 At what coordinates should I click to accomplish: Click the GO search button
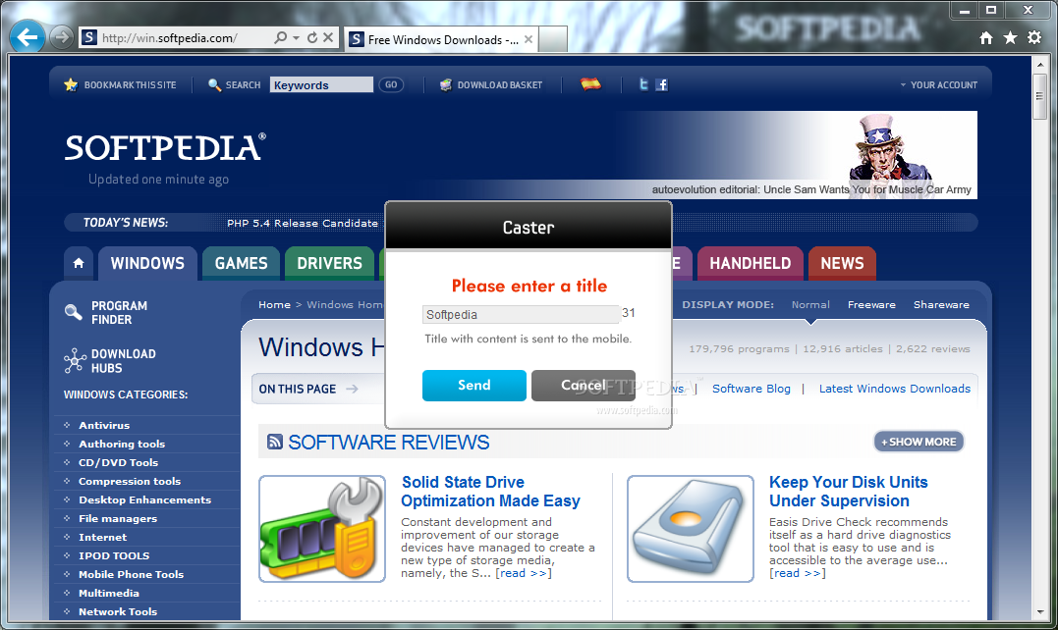click(391, 85)
